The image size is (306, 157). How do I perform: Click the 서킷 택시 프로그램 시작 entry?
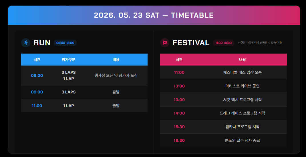click(243, 100)
